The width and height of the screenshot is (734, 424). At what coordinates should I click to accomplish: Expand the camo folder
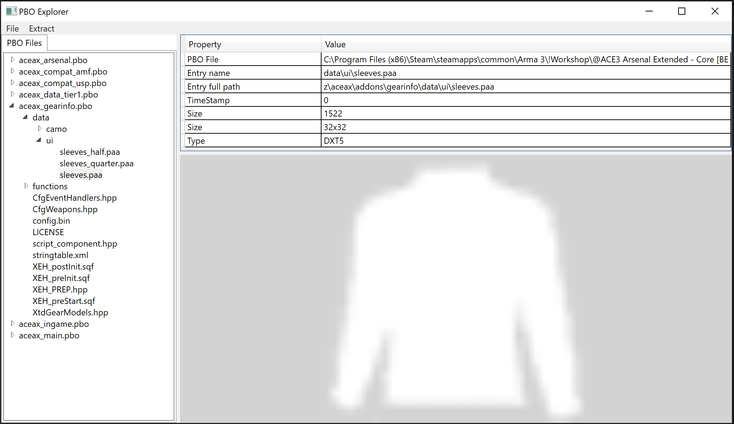pos(40,129)
